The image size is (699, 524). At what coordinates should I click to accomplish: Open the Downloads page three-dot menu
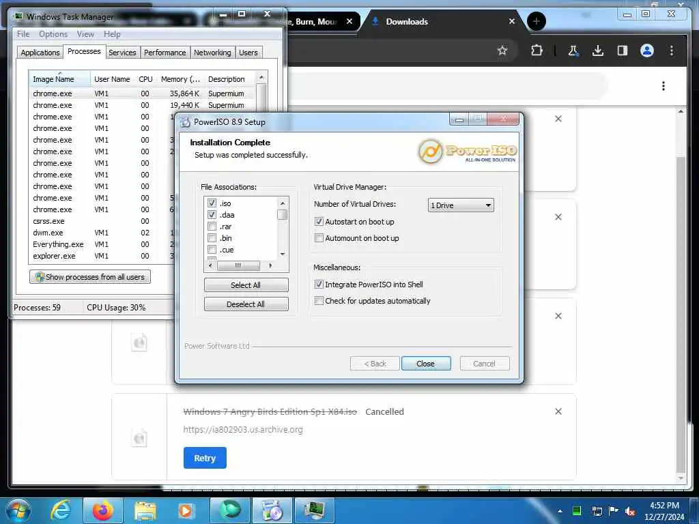pyautogui.click(x=664, y=85)
